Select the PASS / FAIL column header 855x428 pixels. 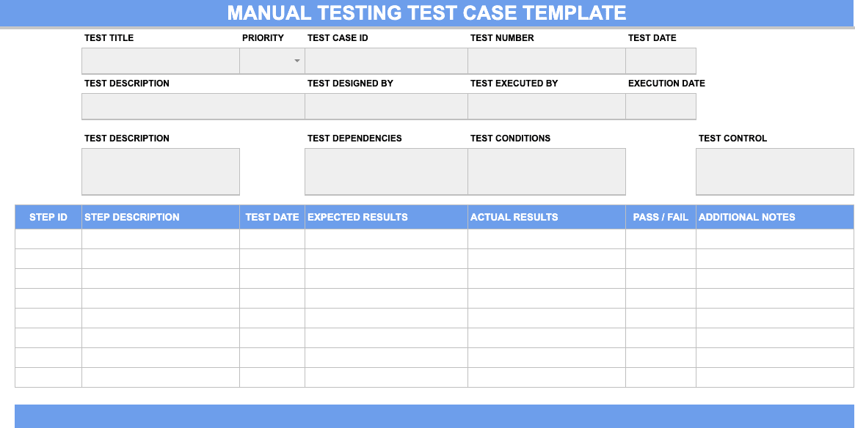click(660, 217)
